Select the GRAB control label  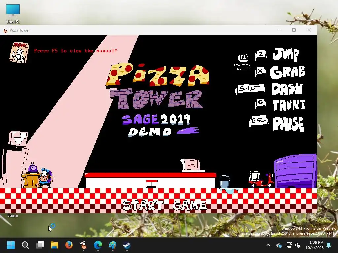pos(287,72)
